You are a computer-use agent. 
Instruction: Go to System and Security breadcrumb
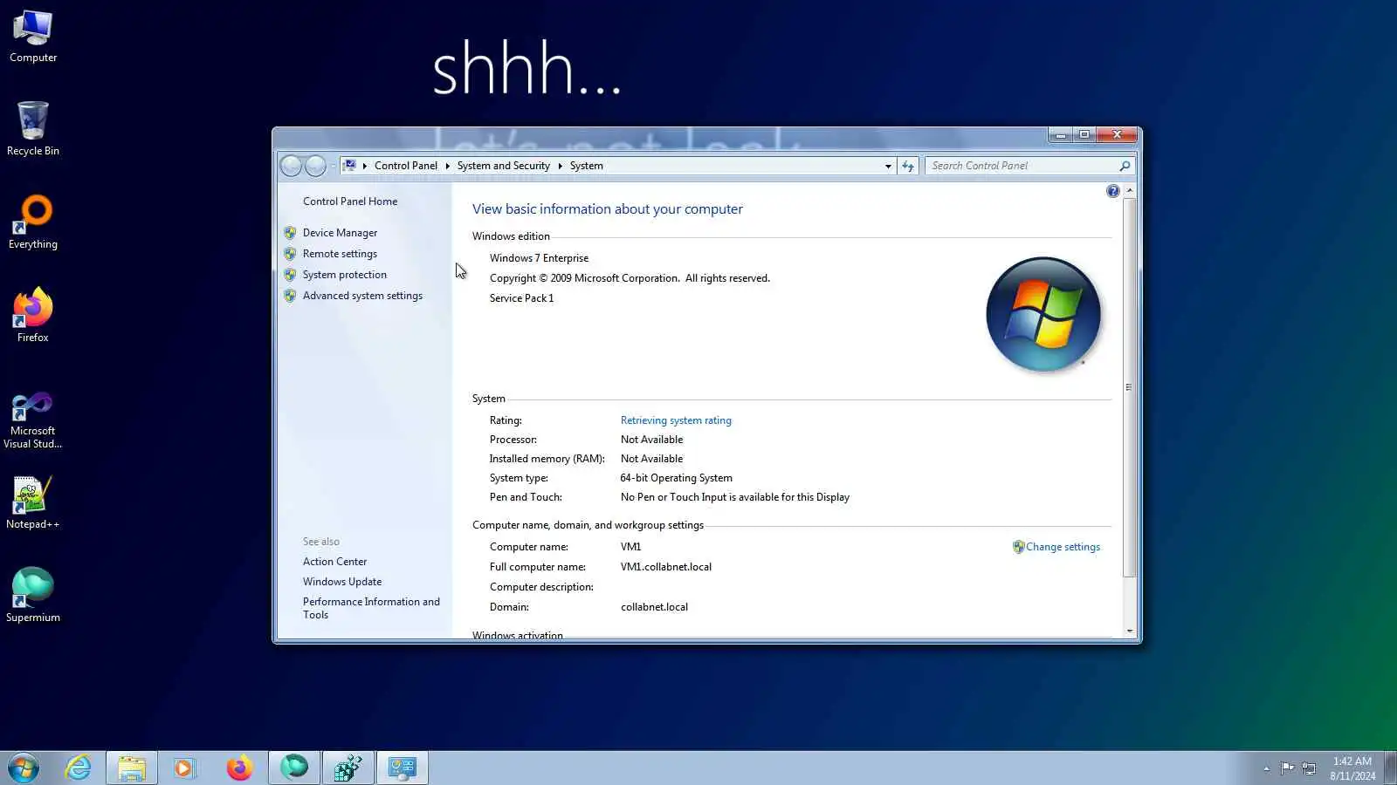(503, 166)
